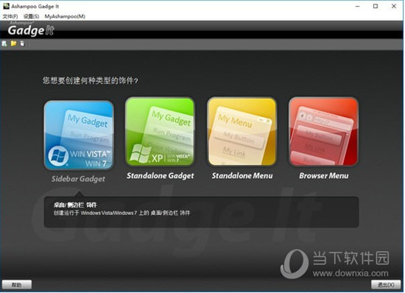Choose the blue Sidebar Gadget tile
Image resolution: width=405 pixels, height=293 pixels.
coord(79,135)
